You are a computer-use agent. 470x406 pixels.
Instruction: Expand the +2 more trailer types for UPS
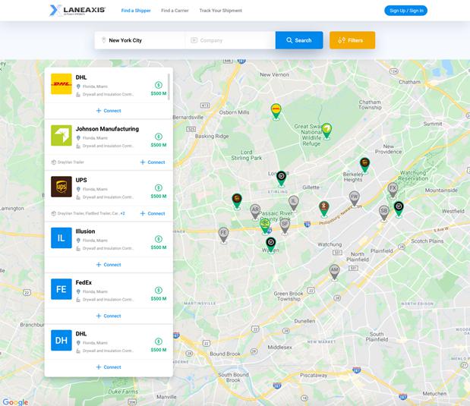(x=122, y=213)
